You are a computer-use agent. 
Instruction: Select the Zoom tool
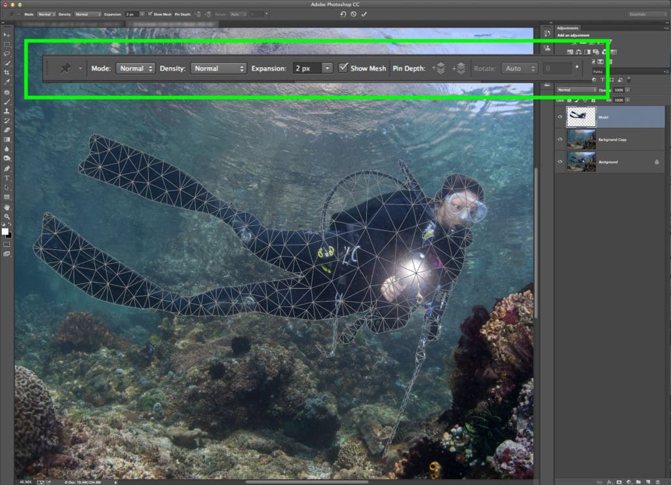7,217
